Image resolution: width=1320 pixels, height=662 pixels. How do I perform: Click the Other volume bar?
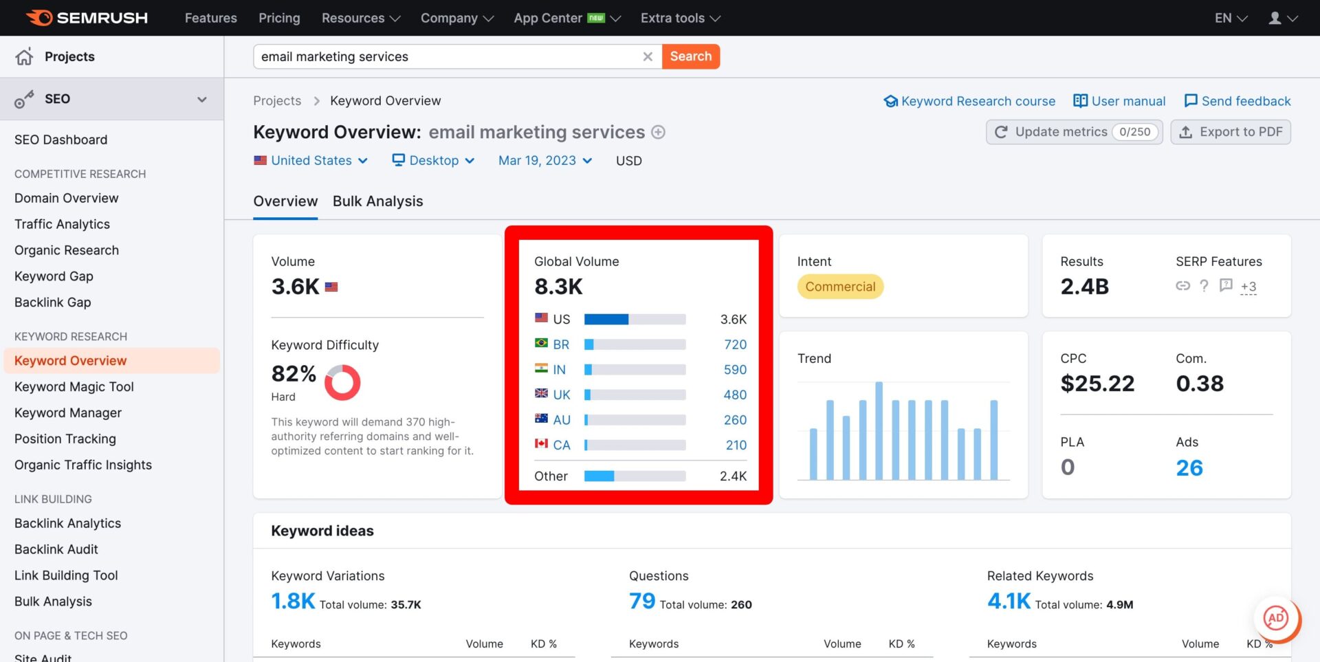[x=635, y=476]
